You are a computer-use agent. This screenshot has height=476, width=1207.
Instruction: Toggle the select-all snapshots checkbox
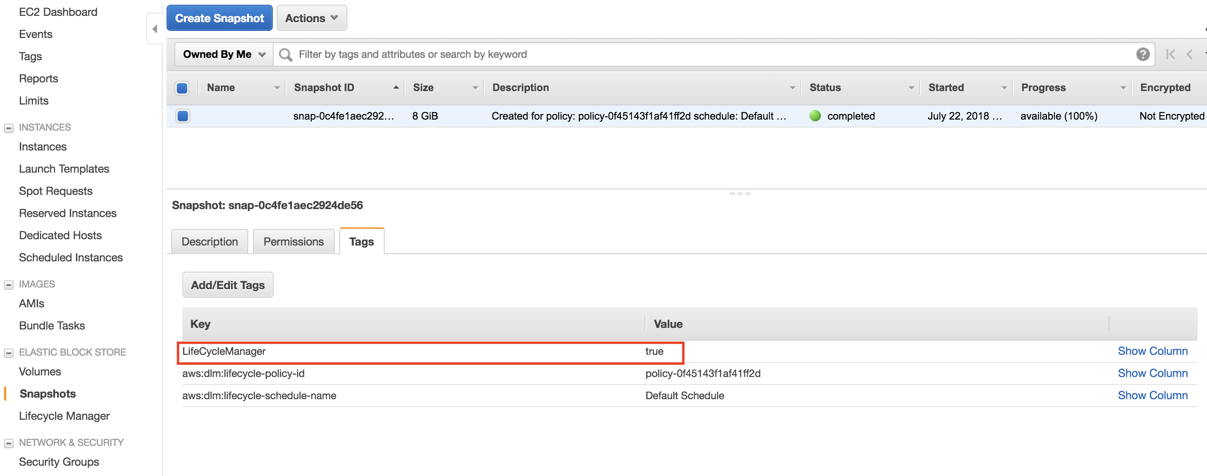pos(182,88)
